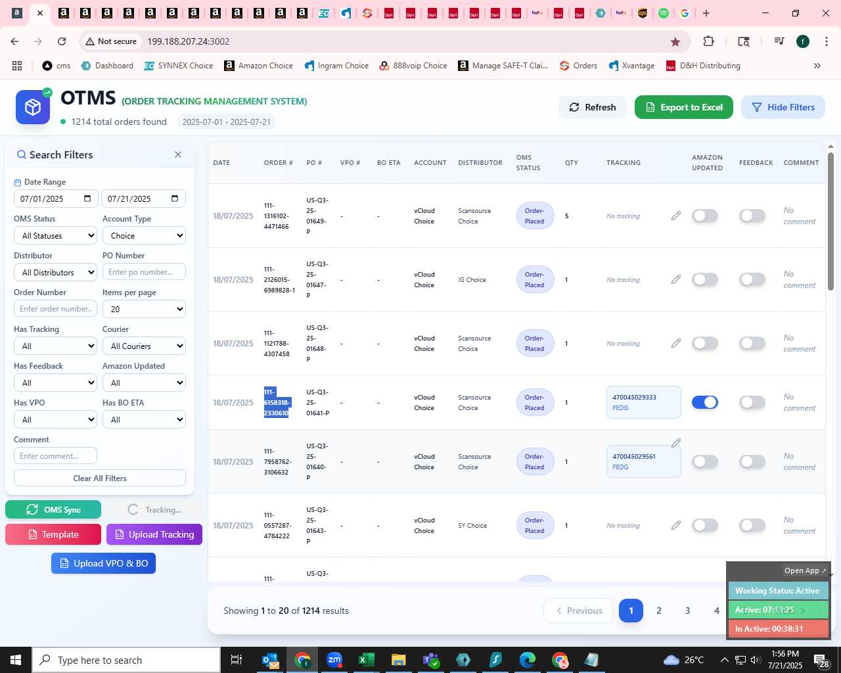Toggle Amazon Updated for order 111-7958762-3106632
The height and width of the screenshot is (673, 841).
click(x=705, y=461)
